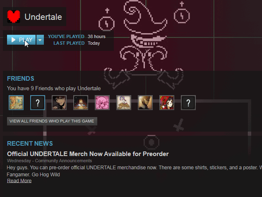This screenshot has width=262, height=197.
Task: Open the tan sculpture-like friend avatar
Action: 145,103
